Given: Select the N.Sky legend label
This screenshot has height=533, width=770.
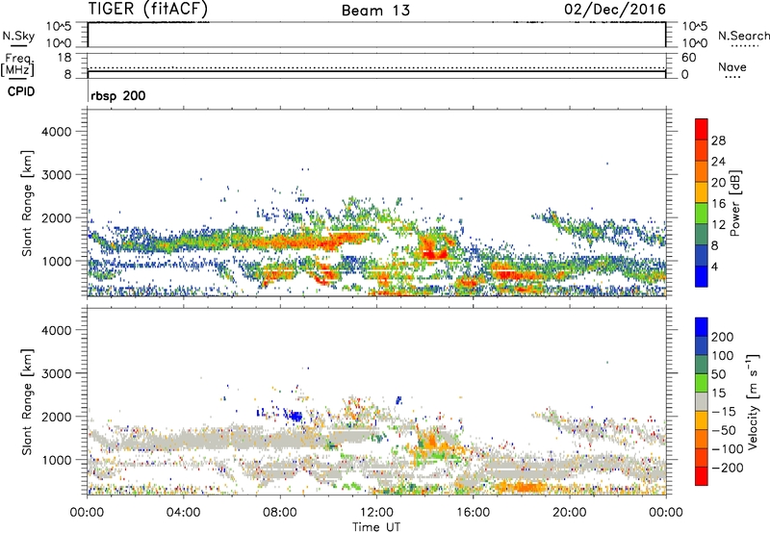Looking at the screenshot, I should [18, 36].
